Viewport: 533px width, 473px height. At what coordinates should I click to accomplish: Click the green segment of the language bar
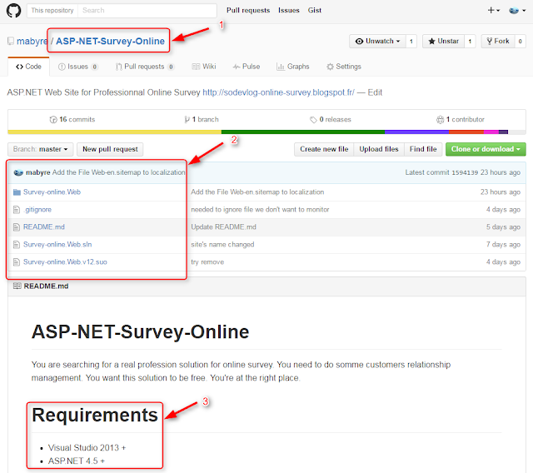pos(303,132)
